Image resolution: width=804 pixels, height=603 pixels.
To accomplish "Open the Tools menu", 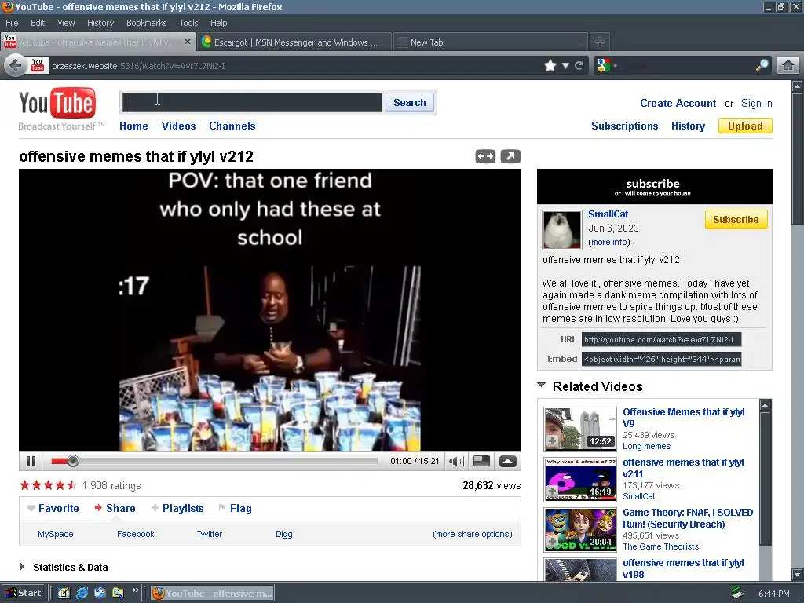I will 188,23.
